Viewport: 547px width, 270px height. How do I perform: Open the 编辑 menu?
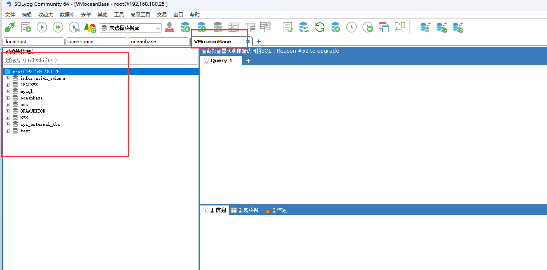27,14
